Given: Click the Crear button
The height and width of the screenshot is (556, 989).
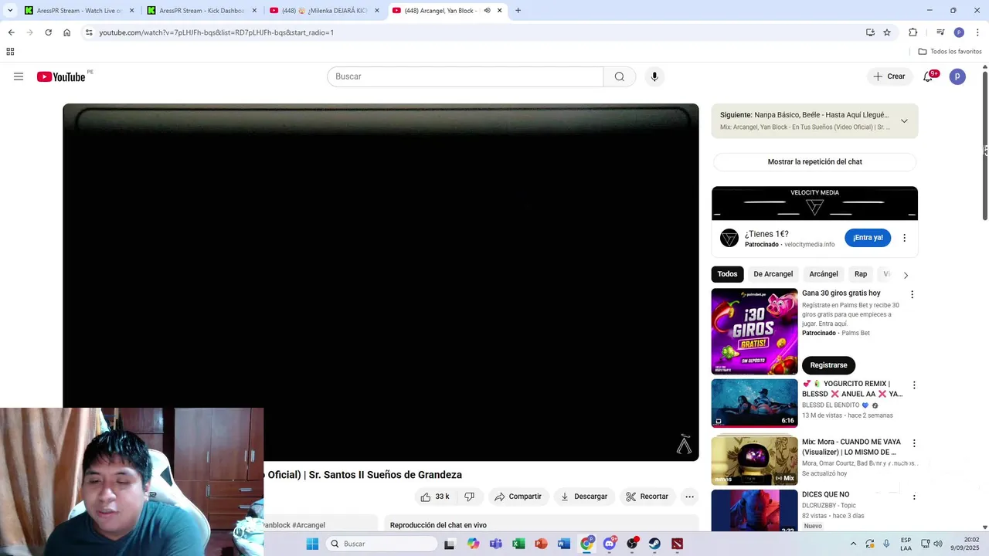Looking at the screenshot, I should (x=889, y=76).
